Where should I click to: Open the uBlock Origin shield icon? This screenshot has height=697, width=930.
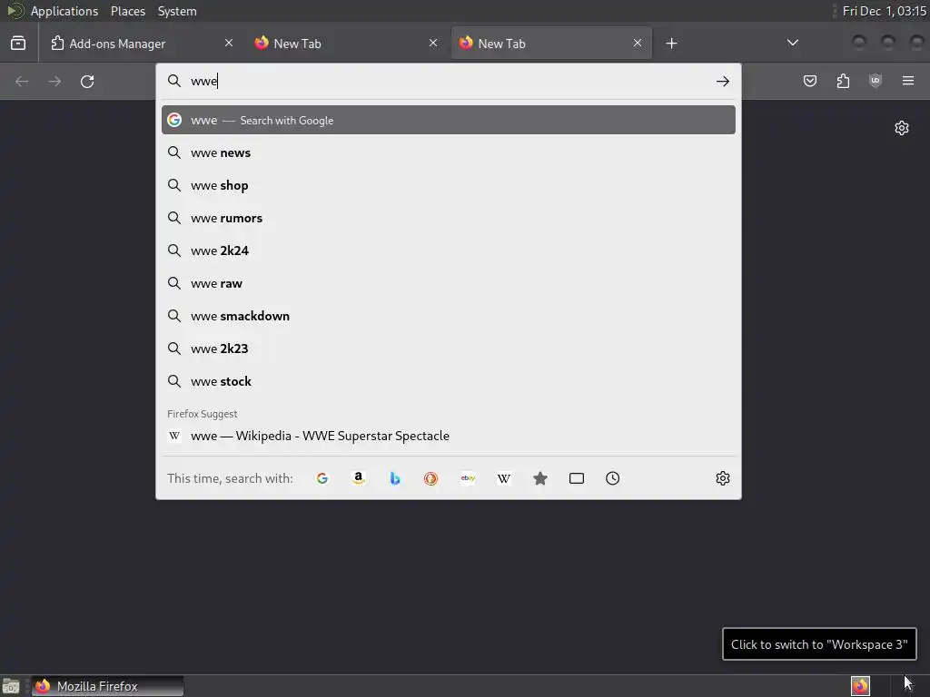[876, 81]
